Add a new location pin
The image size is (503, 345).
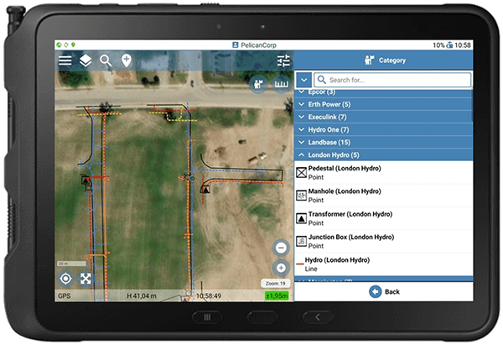(x=127, y=60)
